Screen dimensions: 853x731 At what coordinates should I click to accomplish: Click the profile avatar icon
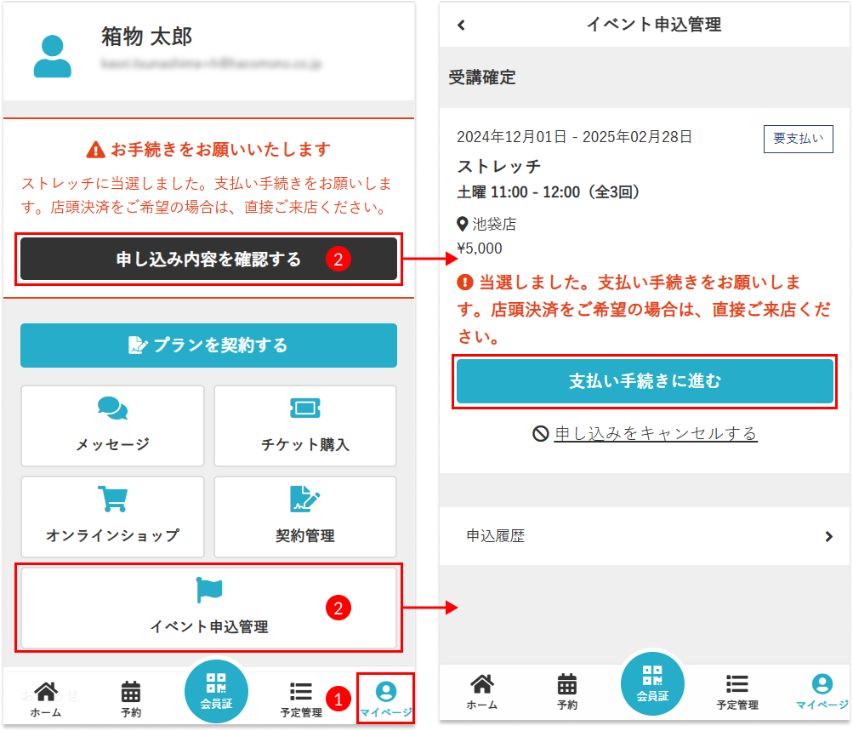(x=52, y=56)
